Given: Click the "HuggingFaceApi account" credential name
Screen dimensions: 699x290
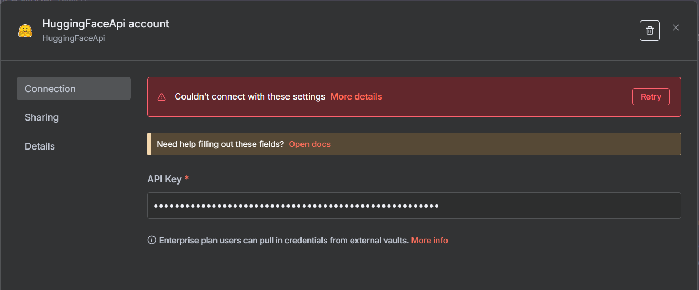Looking at the screenshot, I should [x=106, y=24].
